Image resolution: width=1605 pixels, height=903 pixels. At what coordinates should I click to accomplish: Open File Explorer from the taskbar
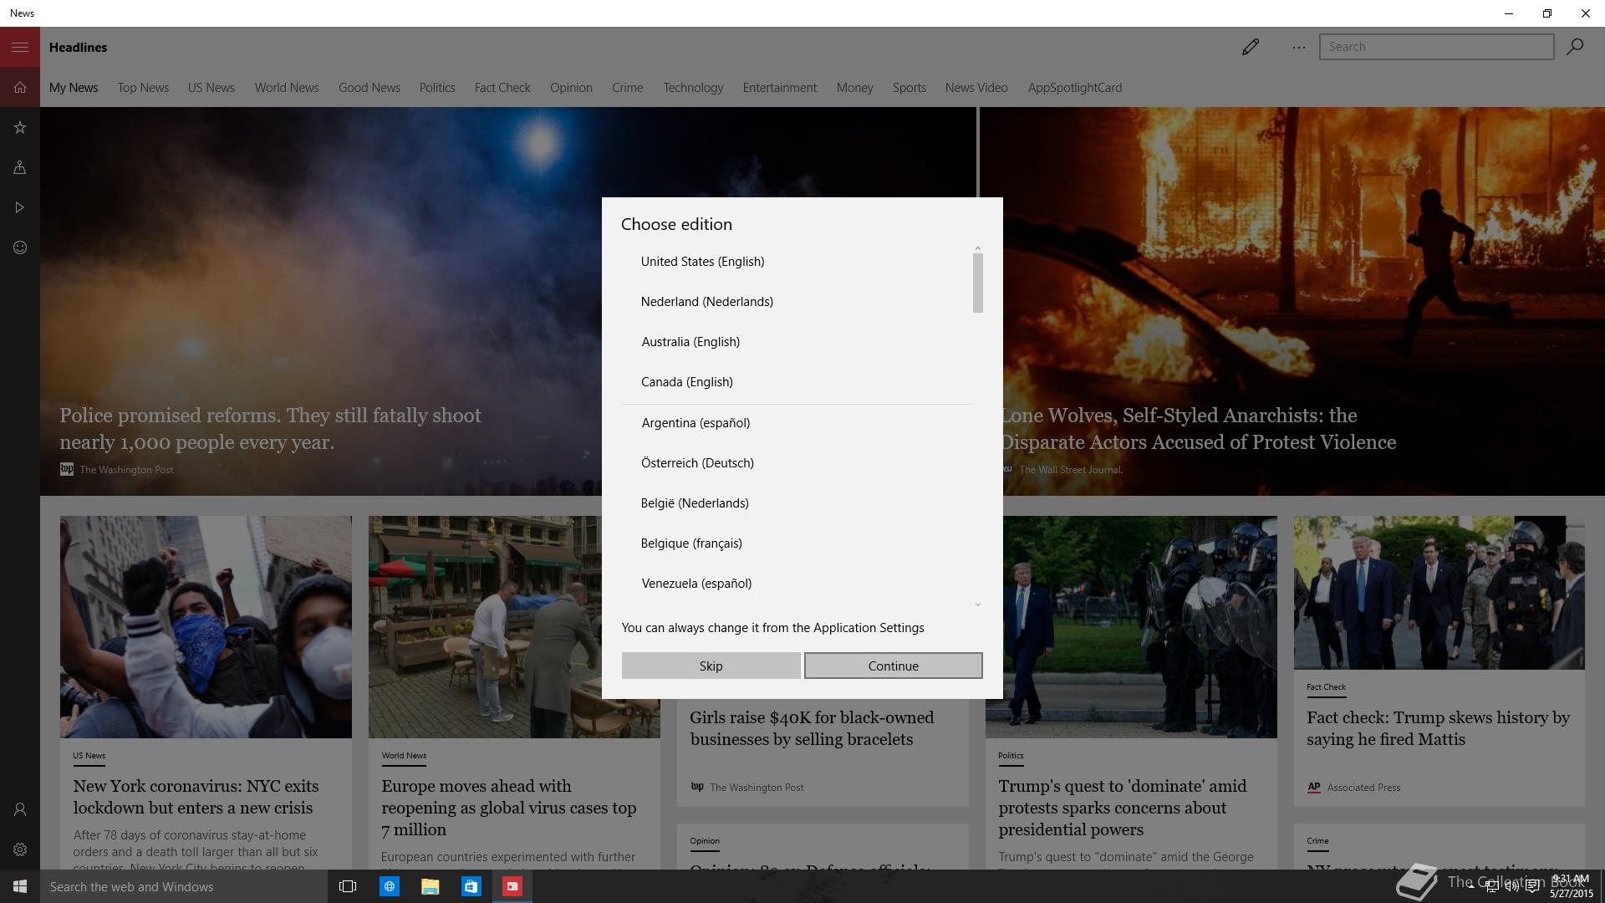tap(430, 886)
